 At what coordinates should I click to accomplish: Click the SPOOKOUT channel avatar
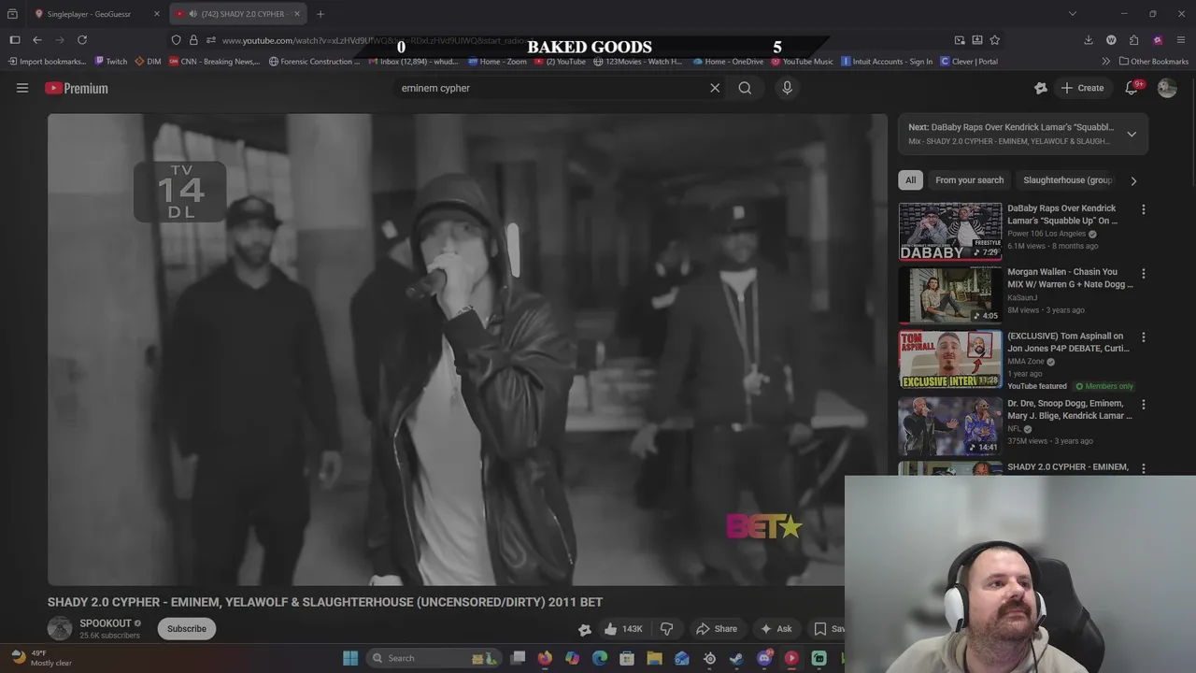(x=60, y=629)
